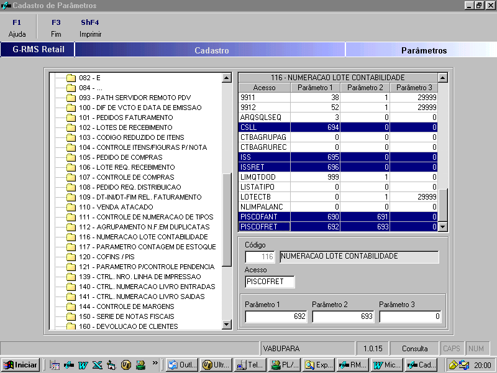Click F3 Fim to exit
Screen dimensions: 497x373
(56, 29)
